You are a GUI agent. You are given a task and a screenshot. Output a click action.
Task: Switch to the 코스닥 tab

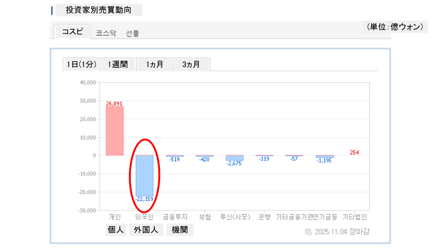106,33
